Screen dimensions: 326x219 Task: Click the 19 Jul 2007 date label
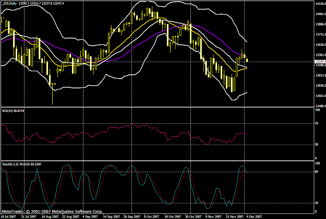(x=8, y=217)
